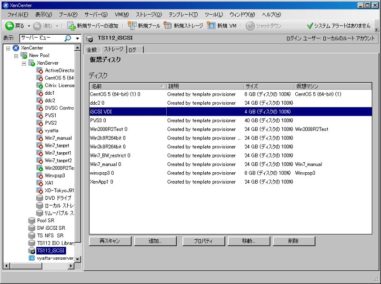Image resolution: width=381 pixels, height=284 pixels.
Task: Collapse the XenServer host node
Action: click(x=24, y=64)
